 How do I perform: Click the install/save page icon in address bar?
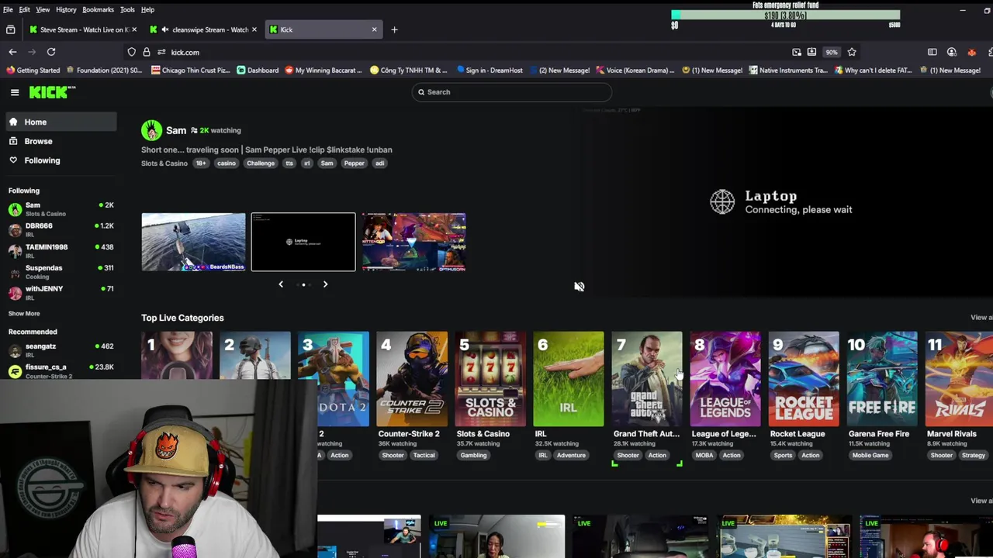[811, 52]
